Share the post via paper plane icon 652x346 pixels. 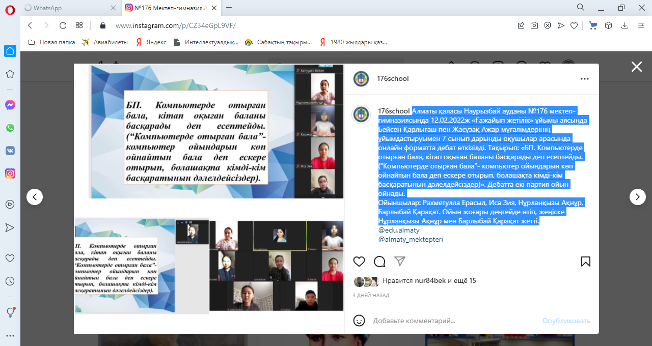point(400,261)
